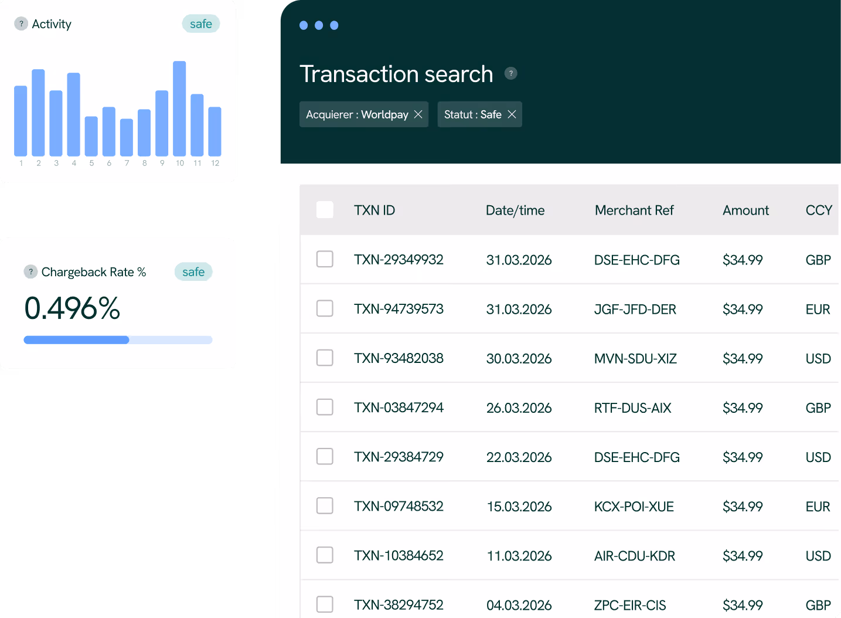Select the Activity bar for month 5

pyautogui.click(x=91, y=136)
